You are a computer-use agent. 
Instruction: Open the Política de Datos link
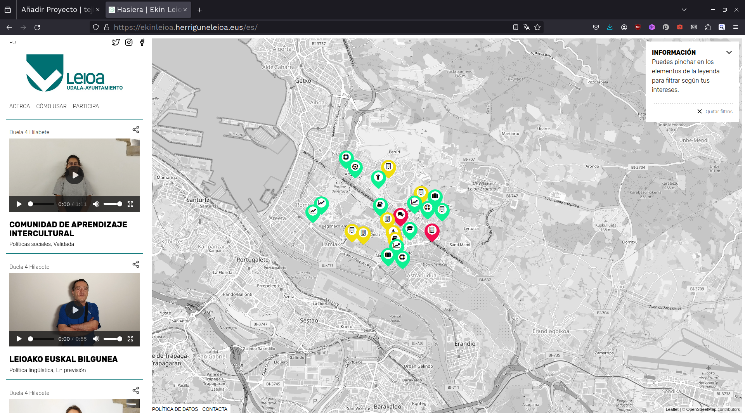175,409
